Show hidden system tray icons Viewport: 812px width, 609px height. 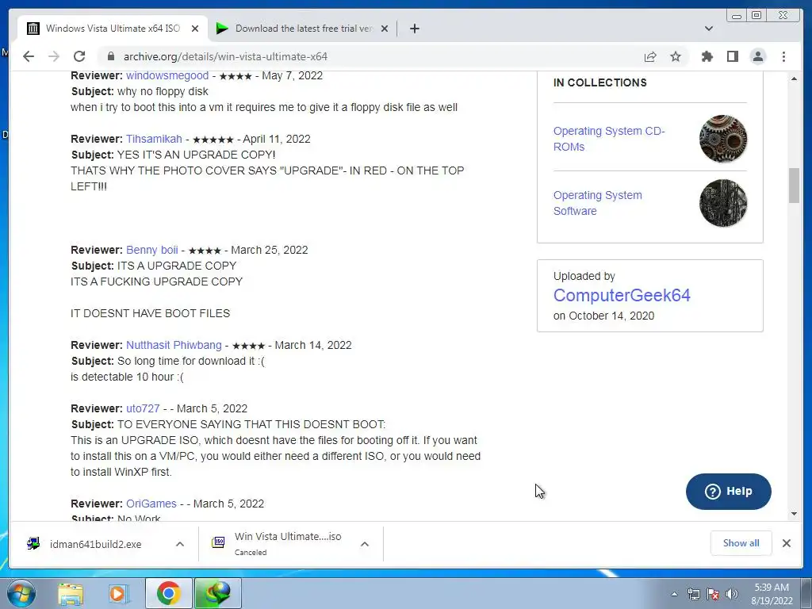[674, 594]
